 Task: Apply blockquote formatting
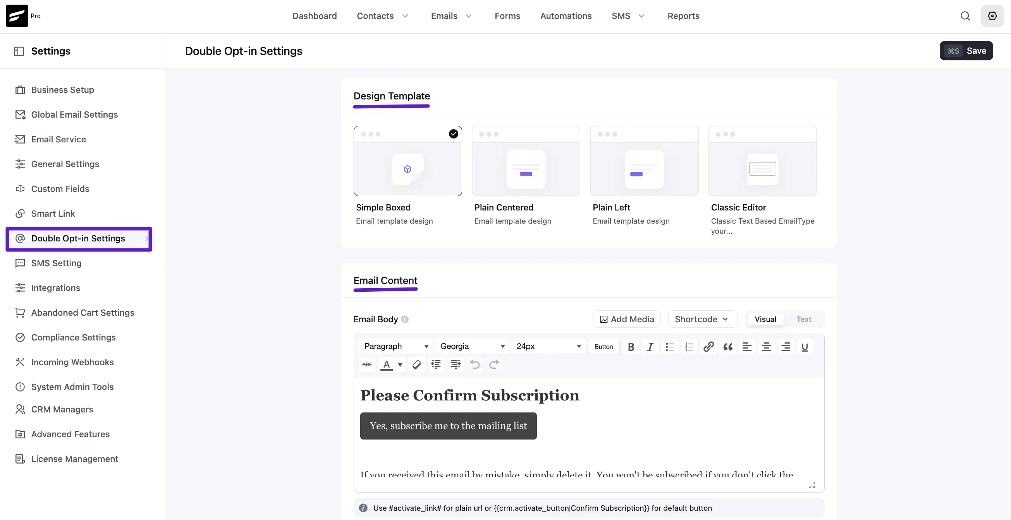click(727, 347)
